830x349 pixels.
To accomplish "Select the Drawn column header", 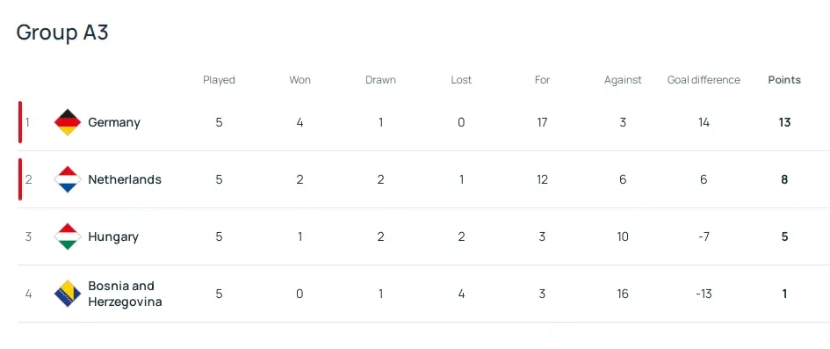I will click(380, 80).
